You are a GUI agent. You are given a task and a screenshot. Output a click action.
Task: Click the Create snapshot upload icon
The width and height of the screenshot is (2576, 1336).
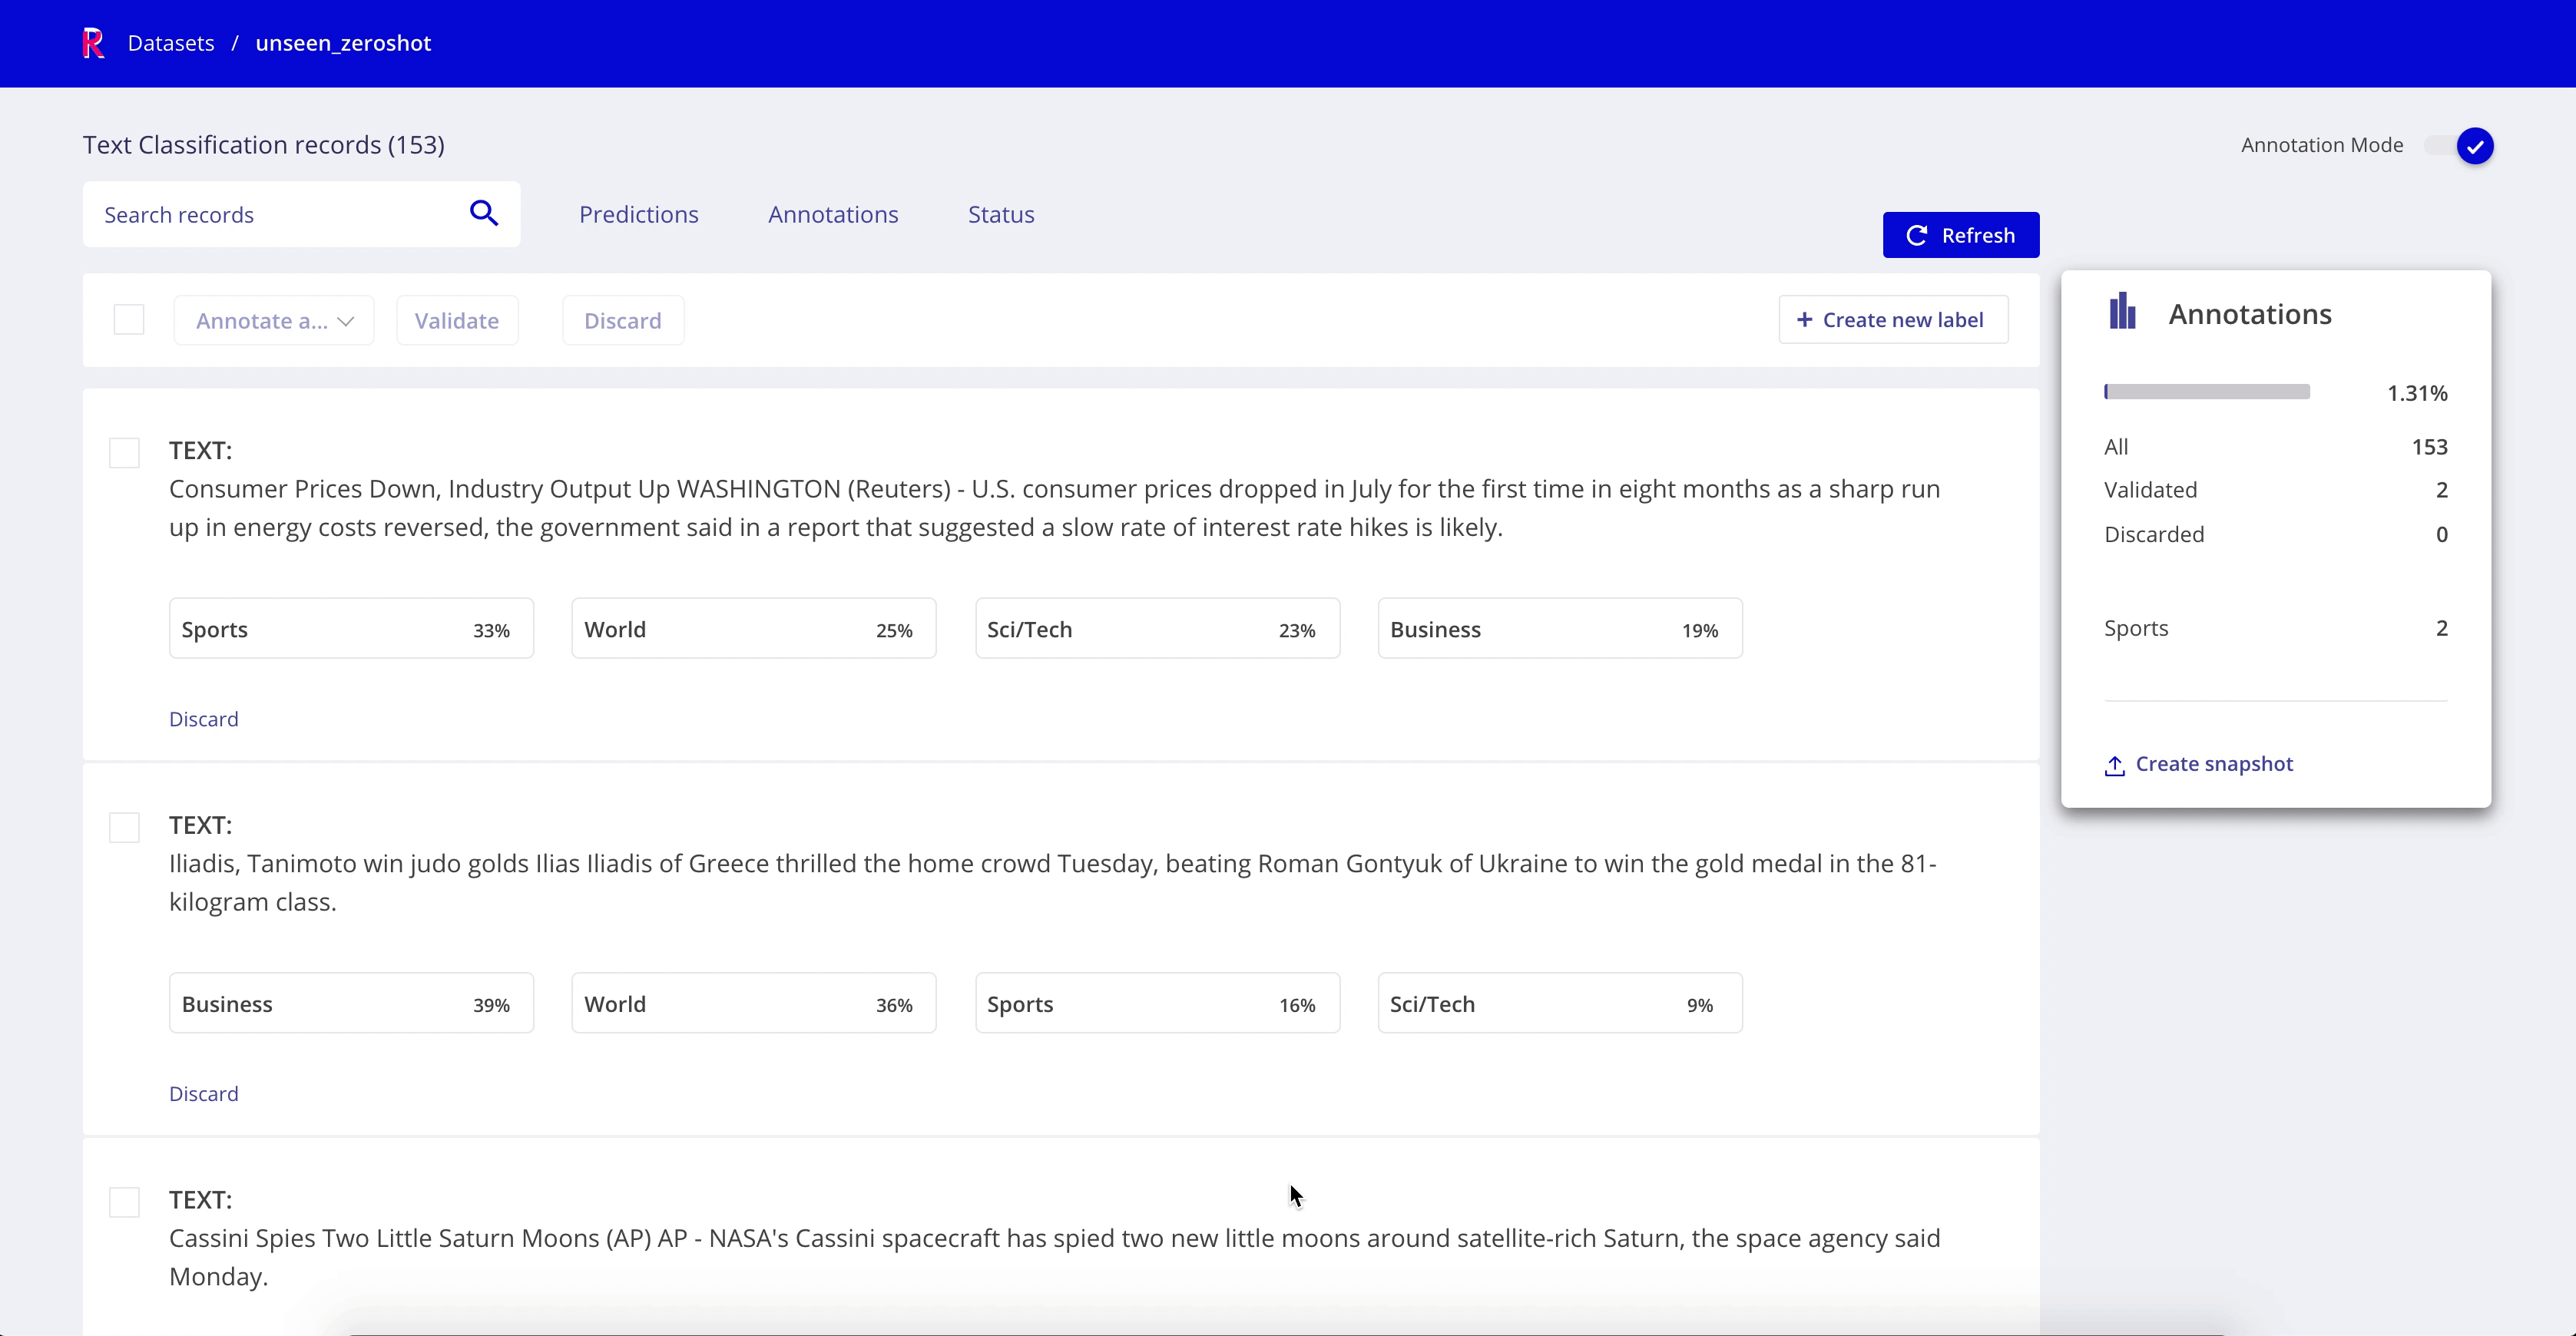click(x=2114, y=766)
